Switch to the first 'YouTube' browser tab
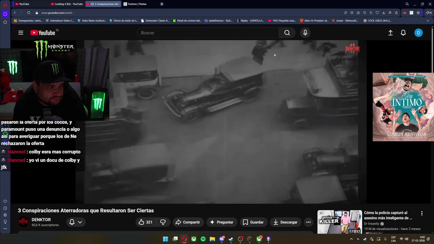Image resolution: width=434 pixels, height=244 pixels. (x=30, y=4)
